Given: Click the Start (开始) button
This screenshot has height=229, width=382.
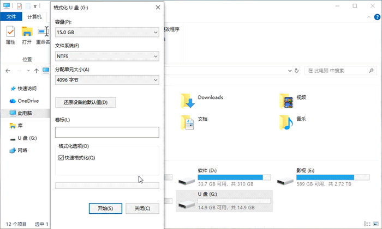Looking at the screenshot, I should point(105,208).
